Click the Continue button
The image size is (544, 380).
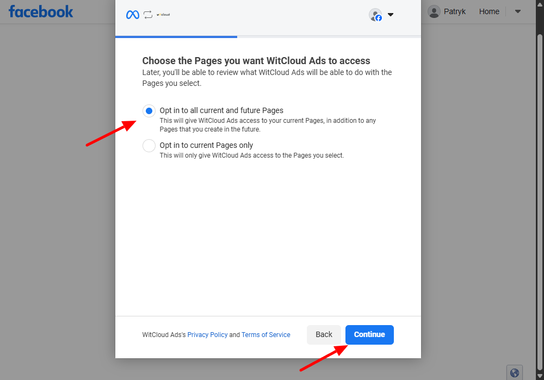pyautogui.click(x=369, y=334)
